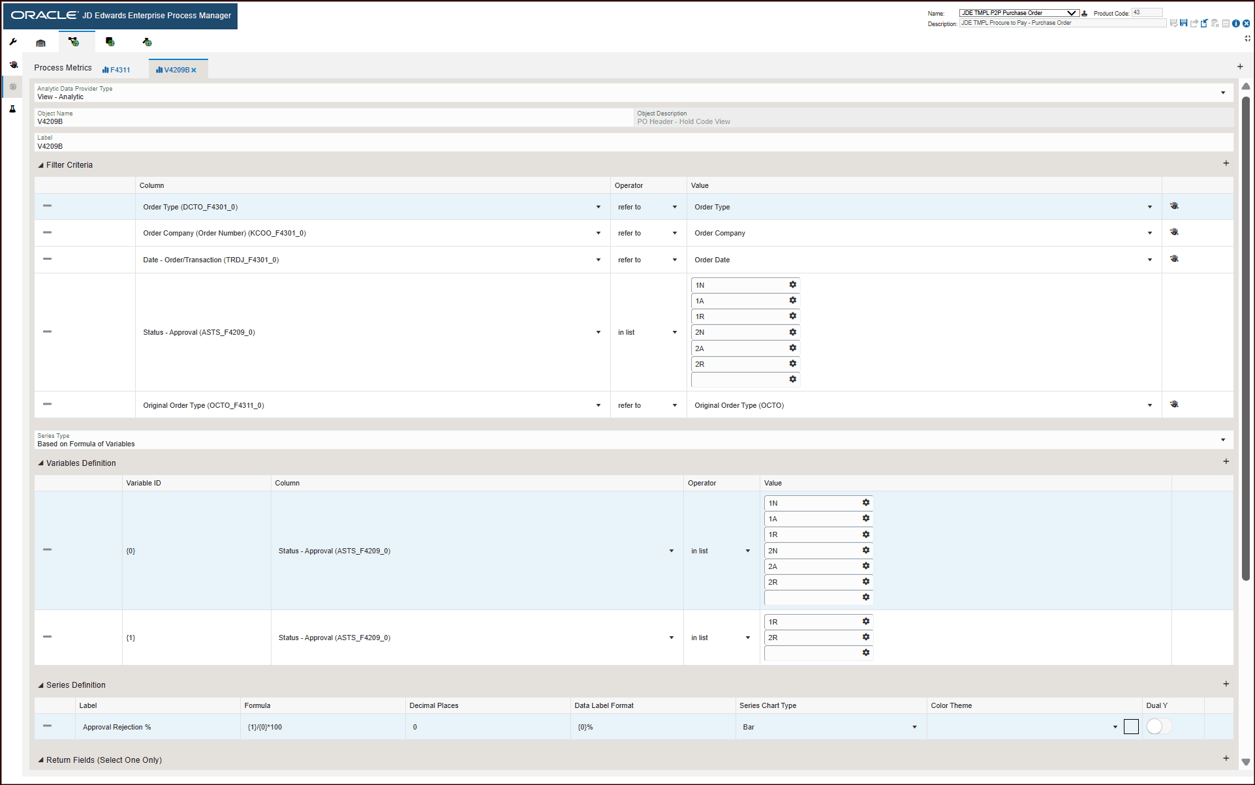Screen dimensions: 1255x785
Task: Toggle the Dual Y switch
Action: click(1158, 726)
